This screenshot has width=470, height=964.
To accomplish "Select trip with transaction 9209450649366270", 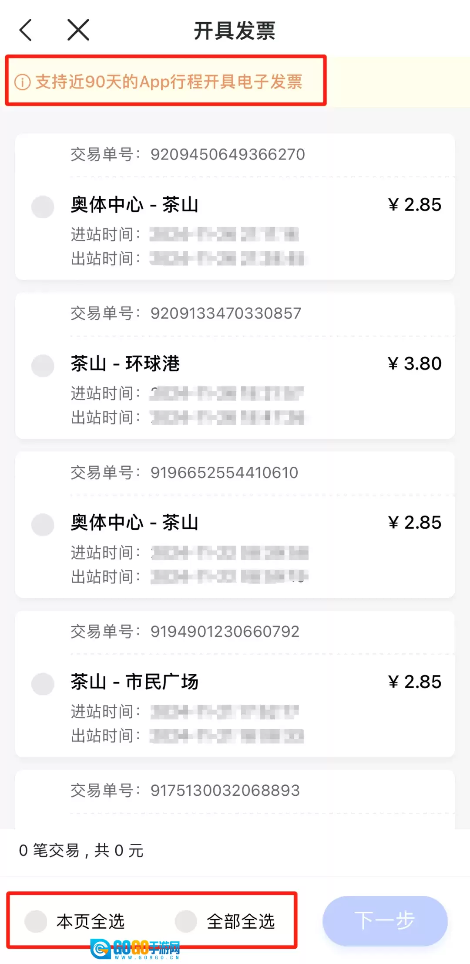I will pyautogui.click(x=43, y=207).
